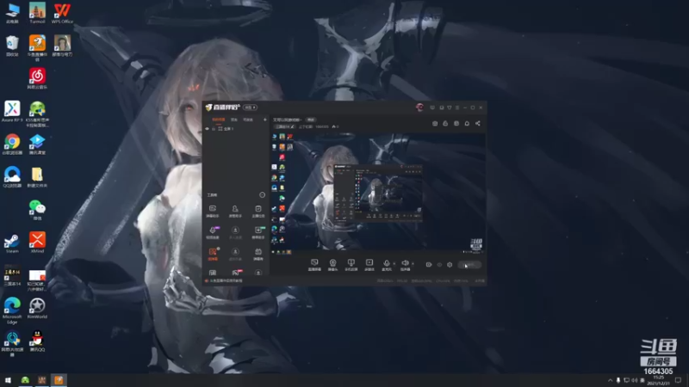Switch to the third scene tab

coord(248,120)
